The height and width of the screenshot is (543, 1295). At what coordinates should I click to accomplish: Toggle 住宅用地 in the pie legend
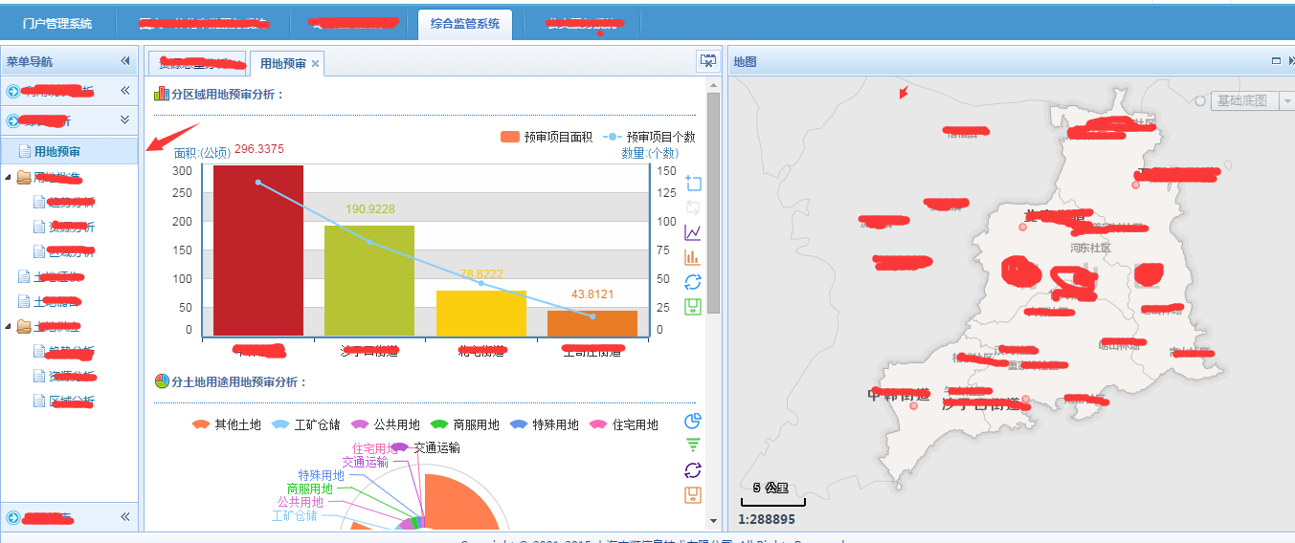click(624, 424)
